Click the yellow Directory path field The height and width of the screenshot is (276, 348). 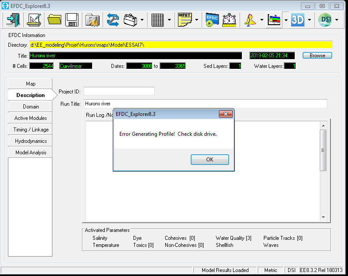point(181,45)
